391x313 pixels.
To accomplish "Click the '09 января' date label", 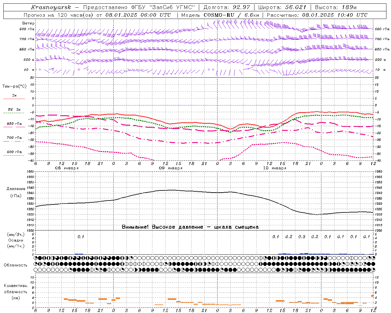I will tap(171, 168).
